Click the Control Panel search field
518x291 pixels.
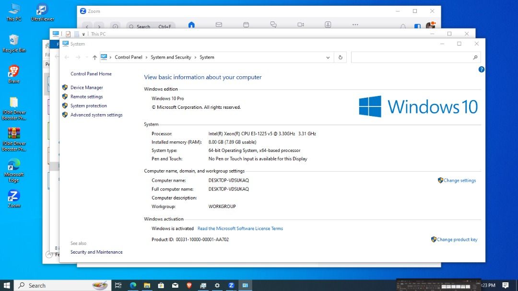[411, 58]
